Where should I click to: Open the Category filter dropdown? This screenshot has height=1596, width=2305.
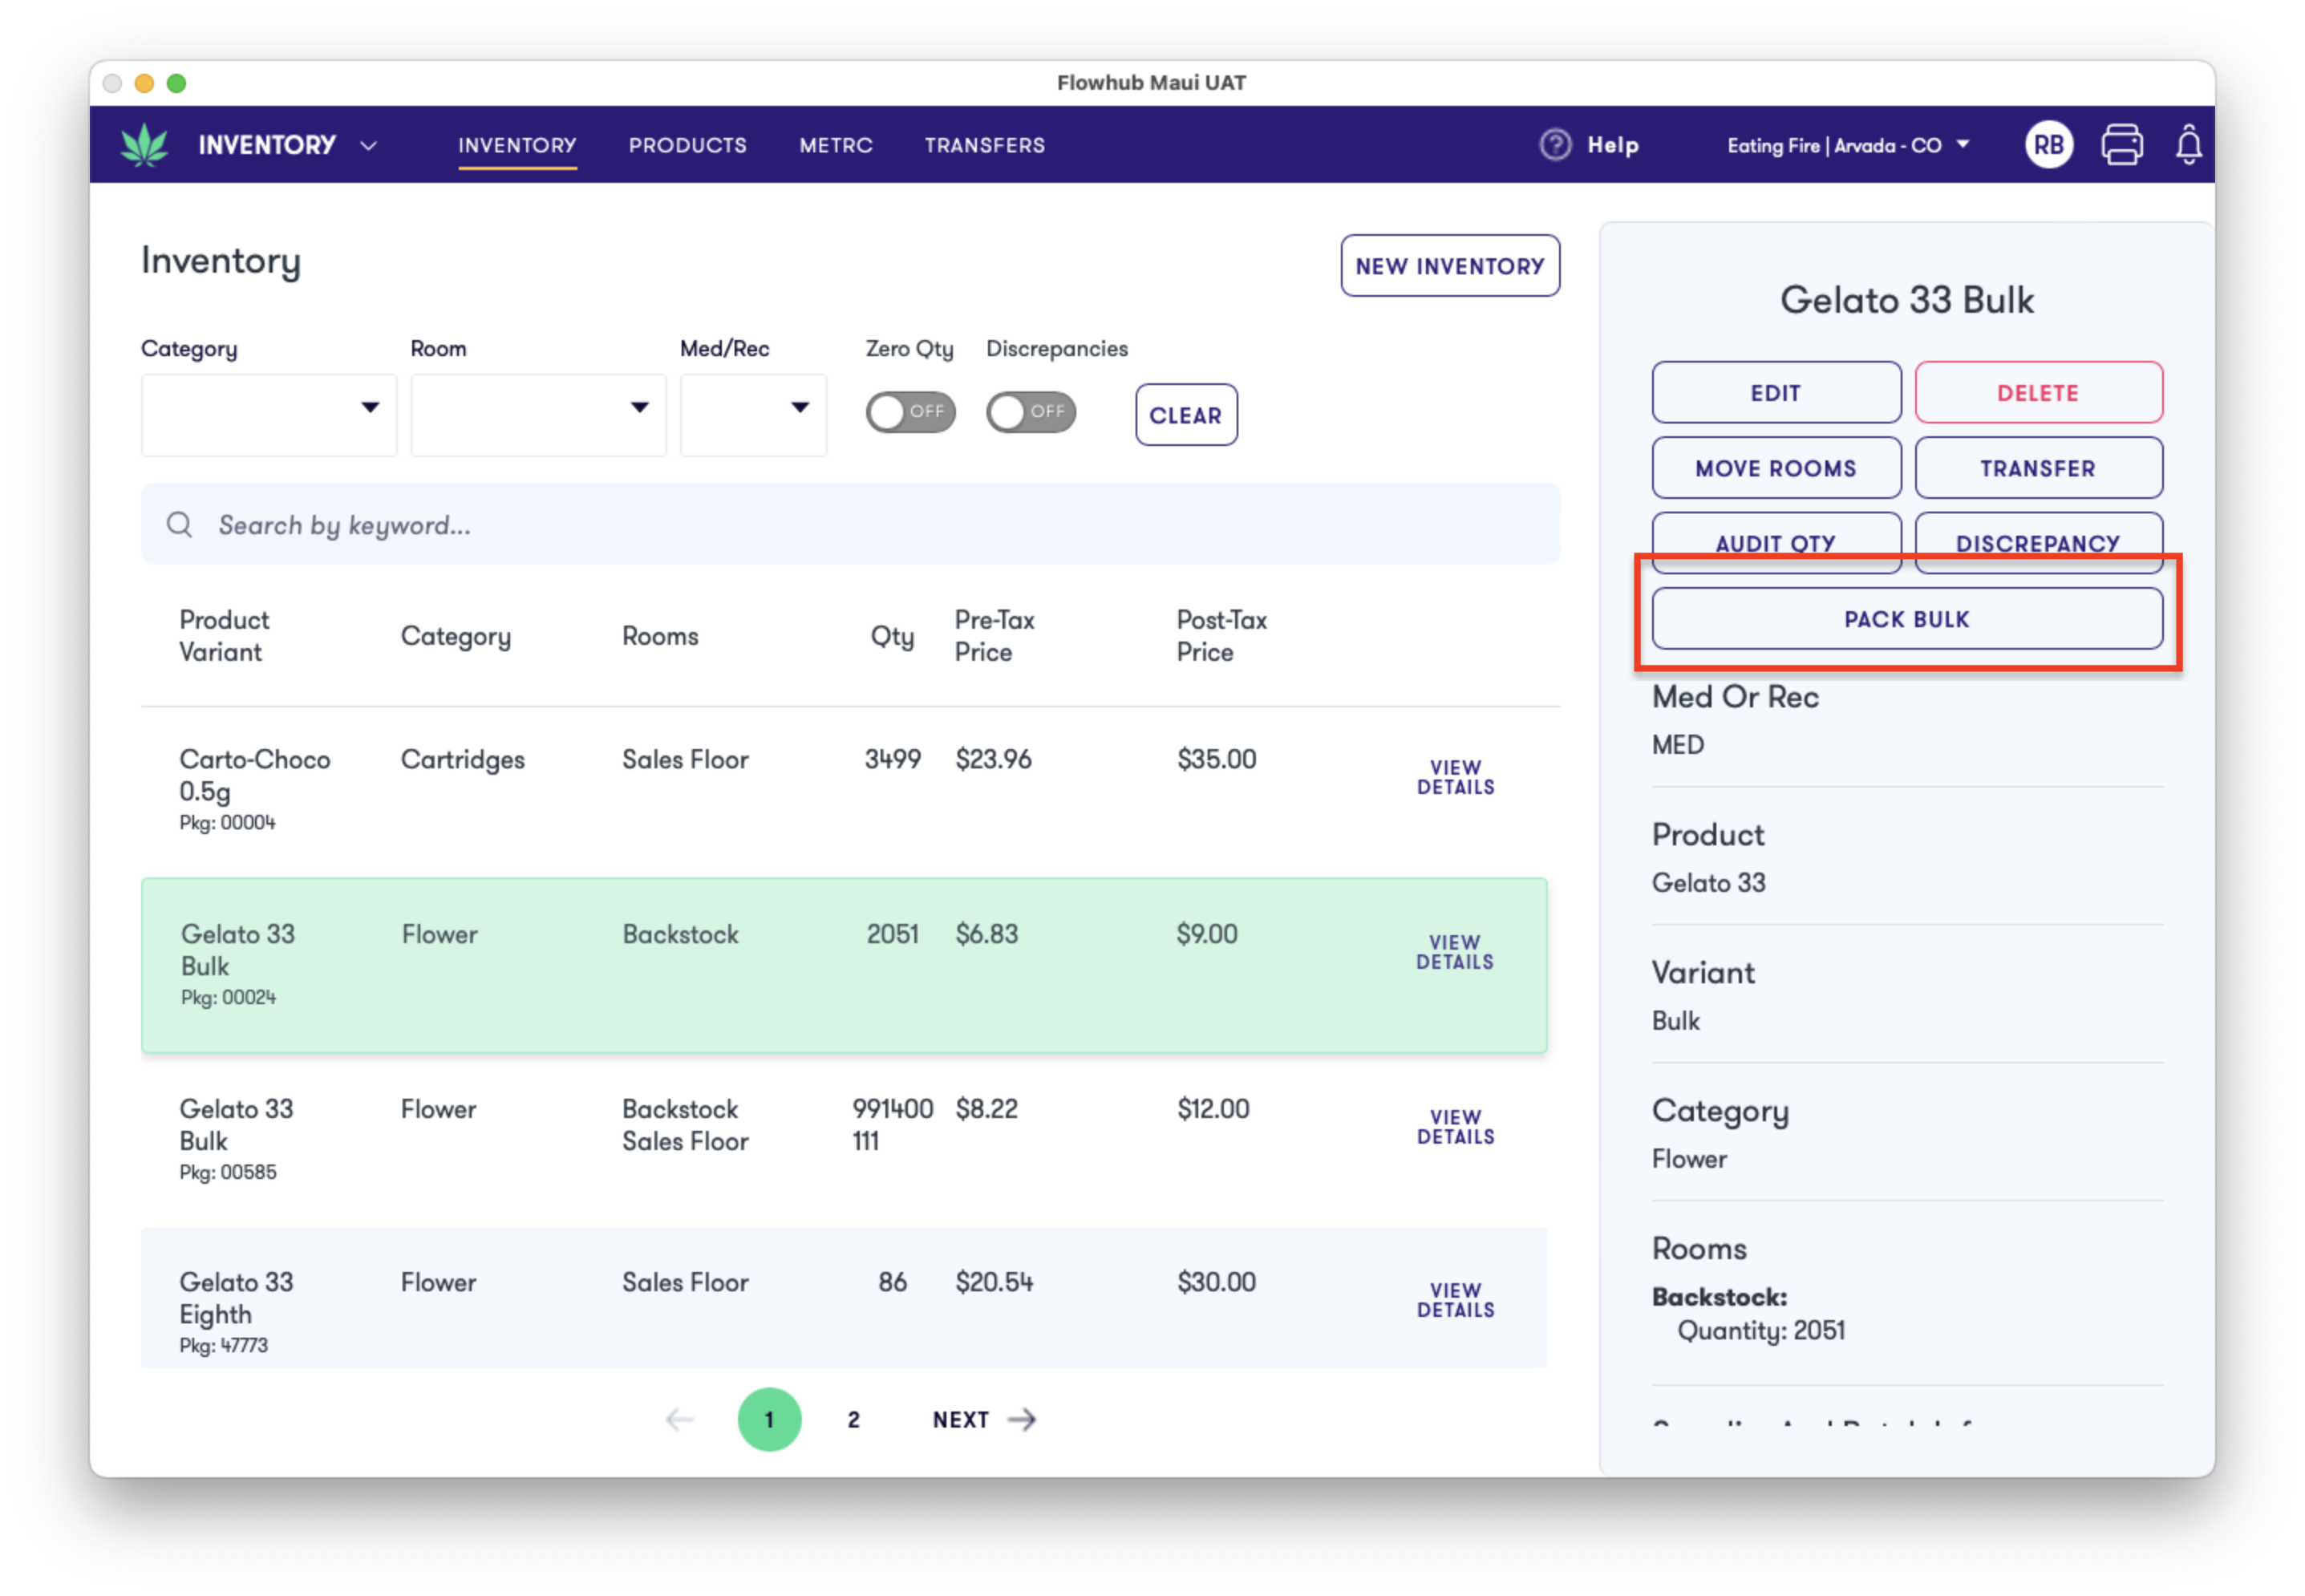tap(269, 415)
